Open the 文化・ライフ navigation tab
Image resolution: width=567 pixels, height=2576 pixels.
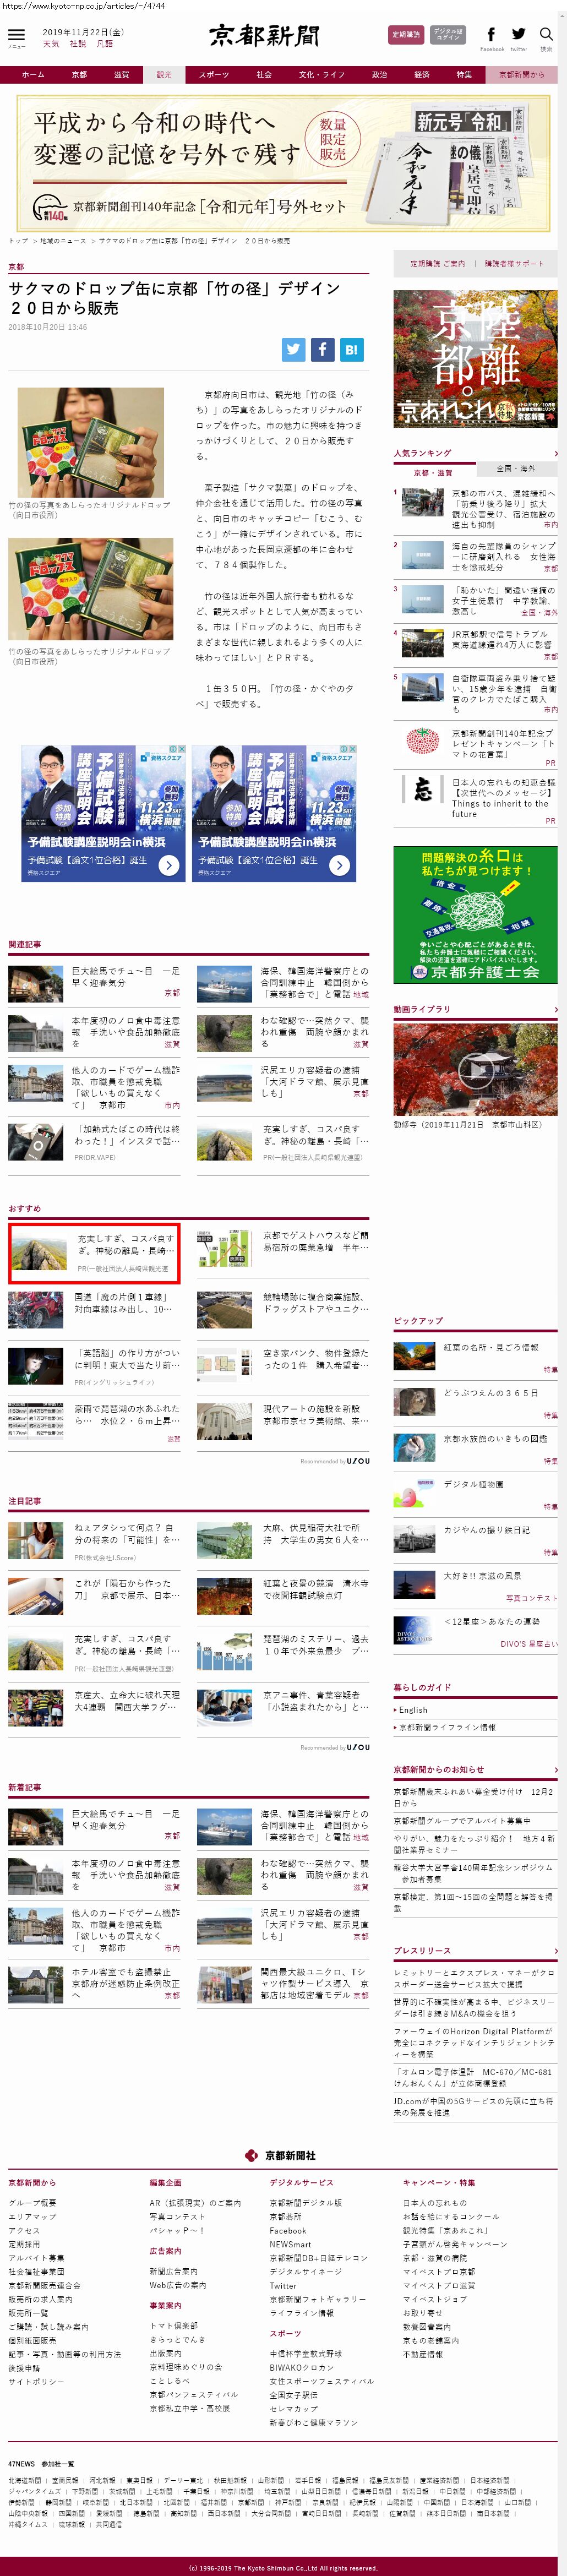321,75
